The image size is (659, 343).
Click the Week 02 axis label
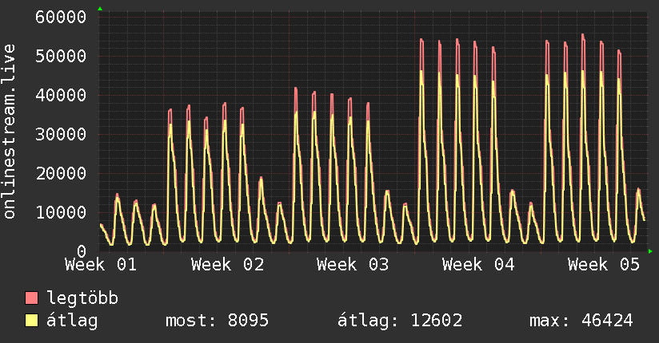pos(227,265)
